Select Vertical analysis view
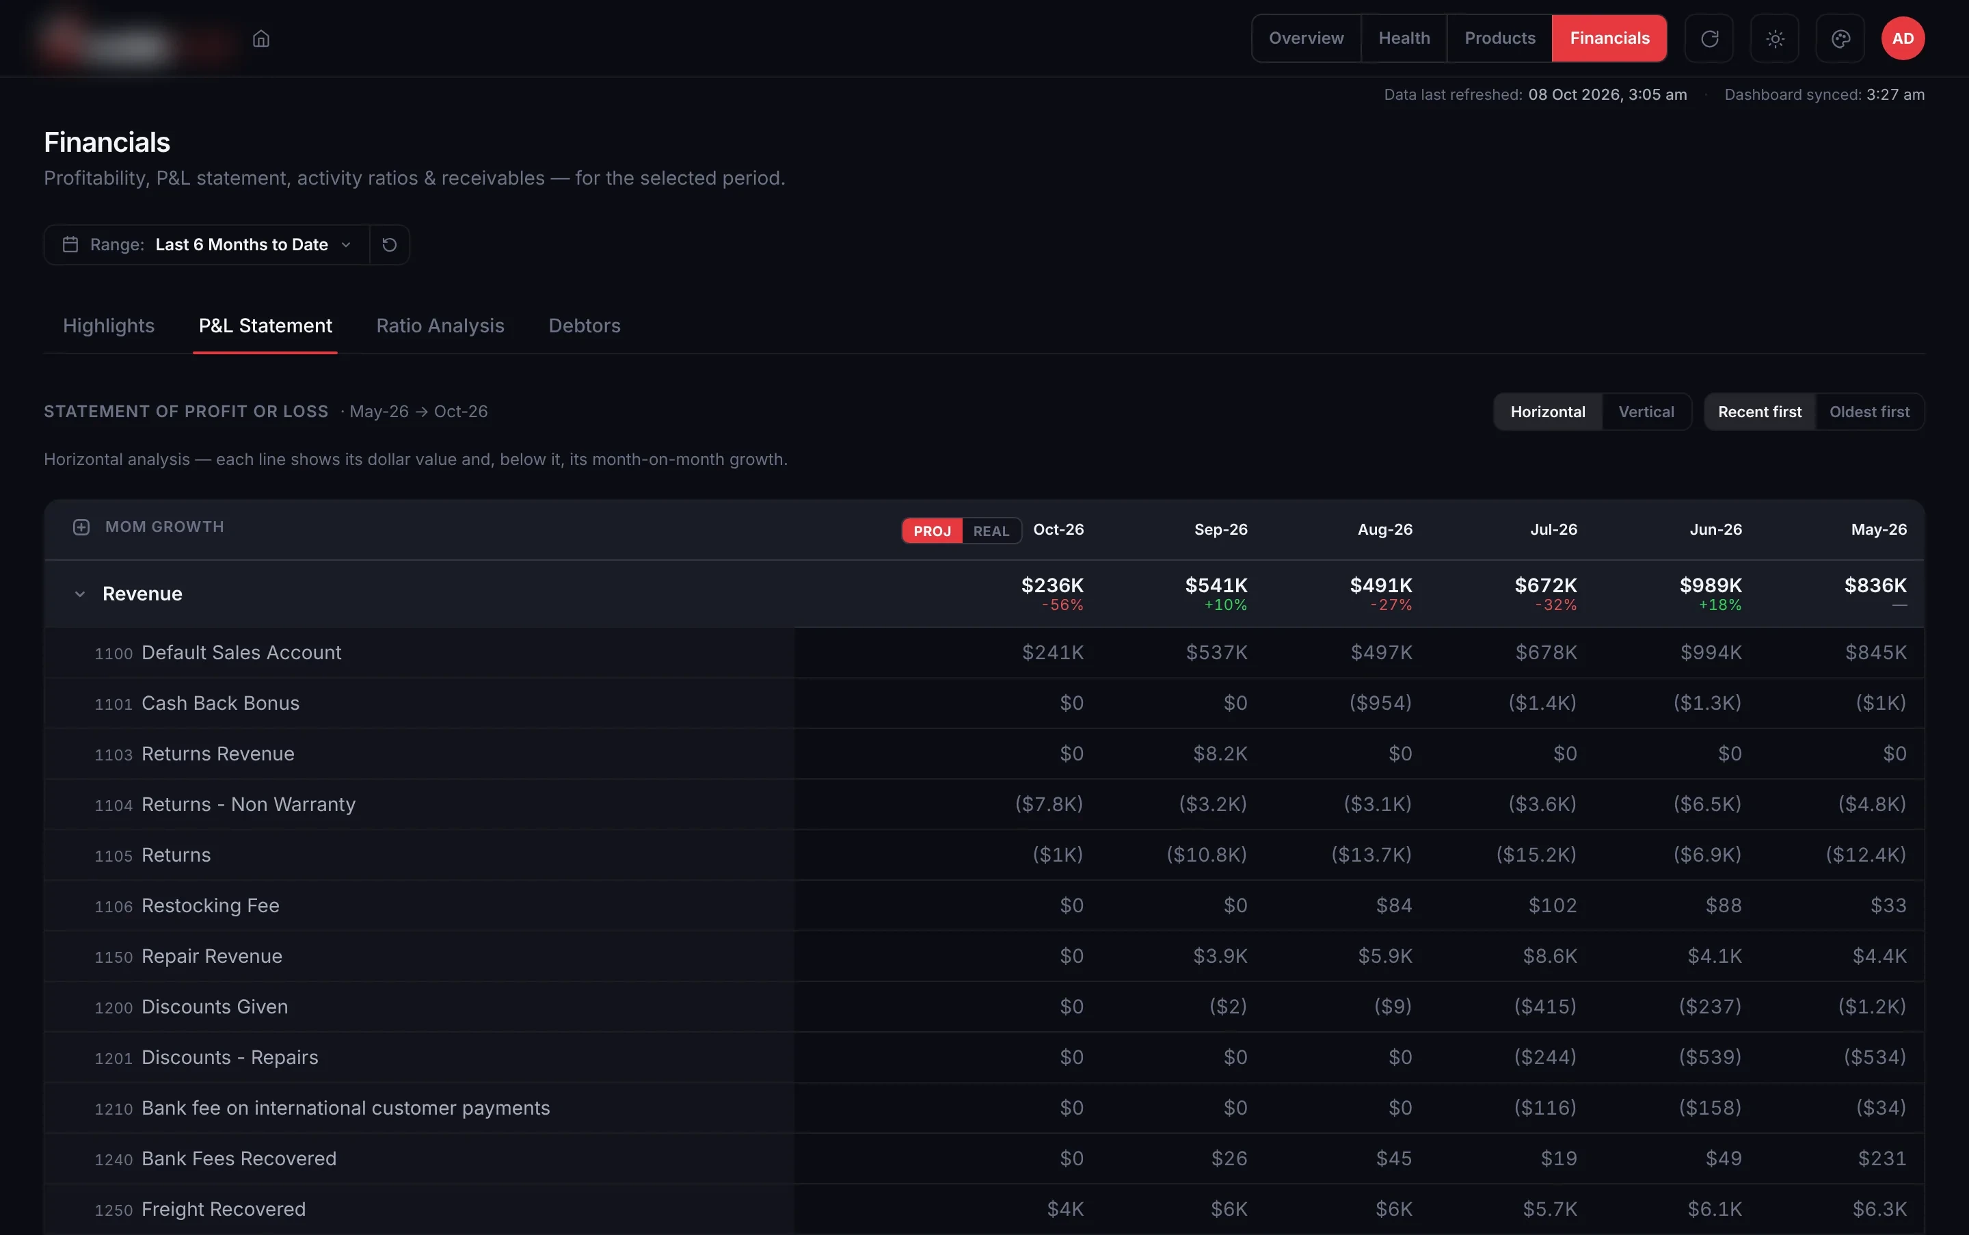 1646,412
